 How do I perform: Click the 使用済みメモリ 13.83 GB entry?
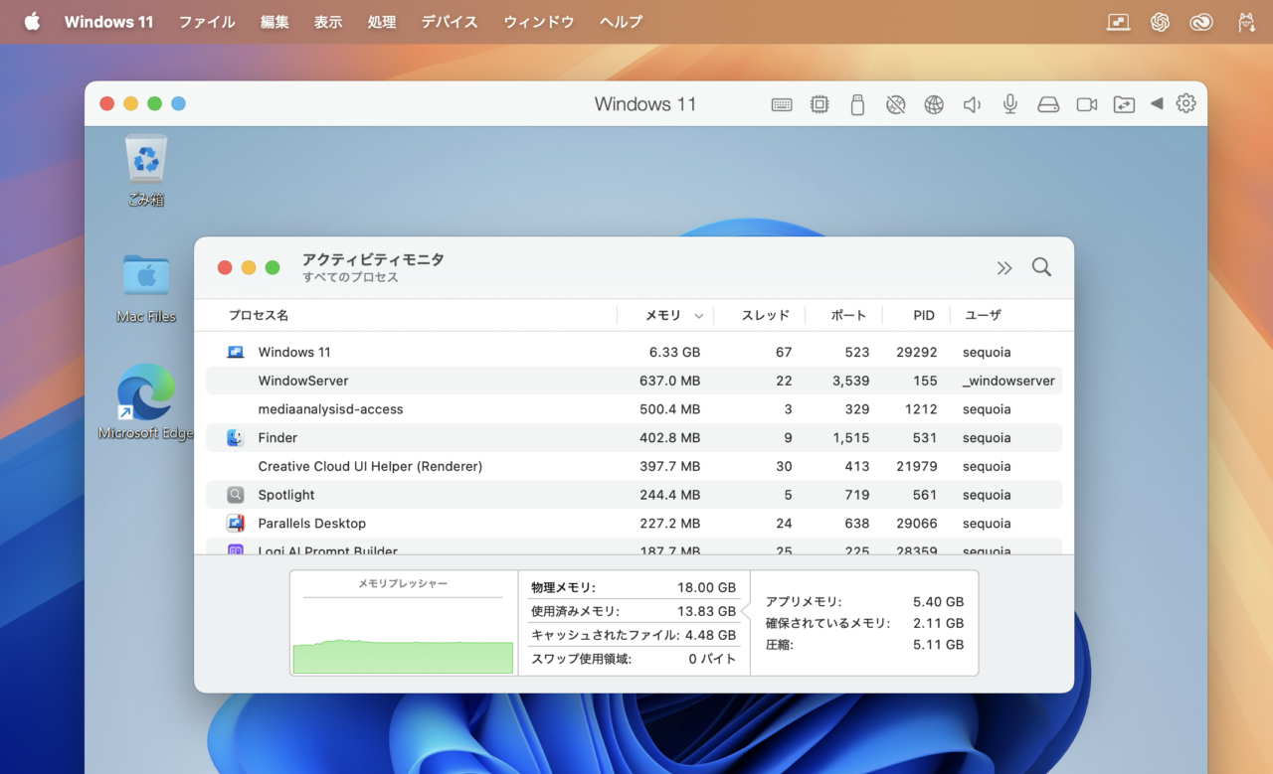point(634,611)
